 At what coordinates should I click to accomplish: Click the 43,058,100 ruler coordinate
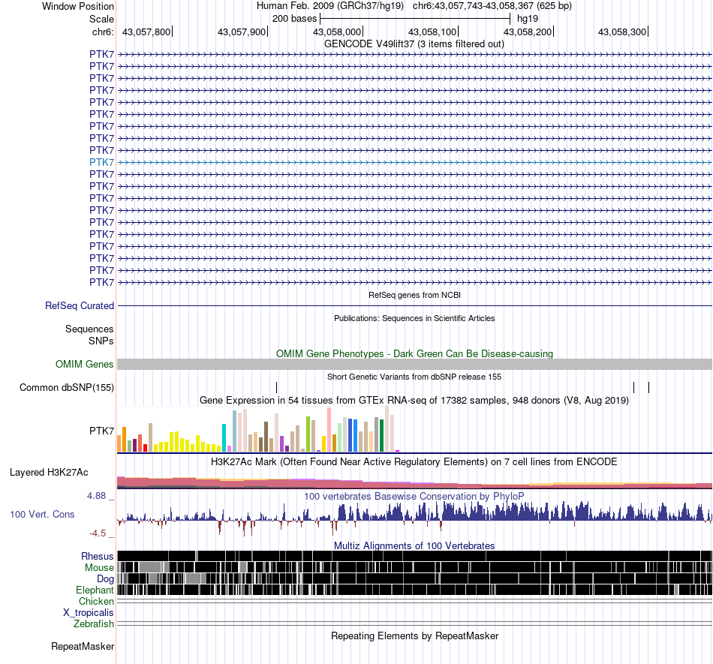click(x=432, y=32)
